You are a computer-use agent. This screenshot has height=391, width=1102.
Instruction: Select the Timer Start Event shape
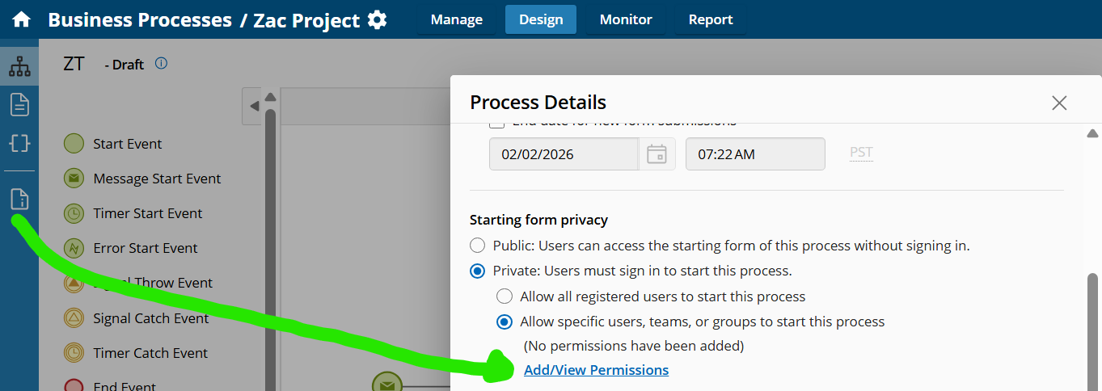coord(74,213)
